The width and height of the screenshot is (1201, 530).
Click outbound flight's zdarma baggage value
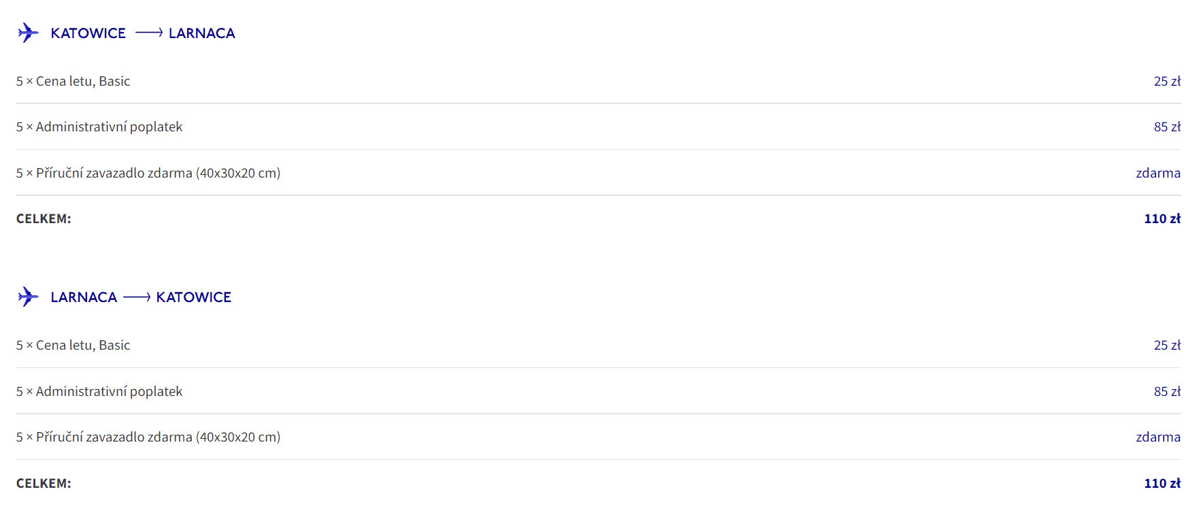point(1158,173)
